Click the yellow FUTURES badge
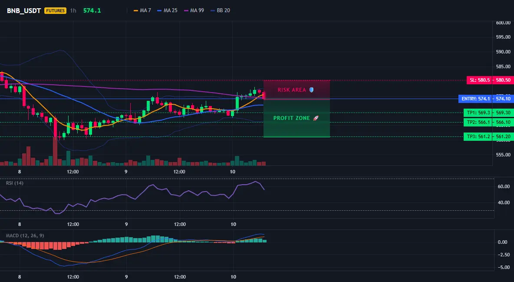Screen dimensions: 514x282 [x=56, y=10]
